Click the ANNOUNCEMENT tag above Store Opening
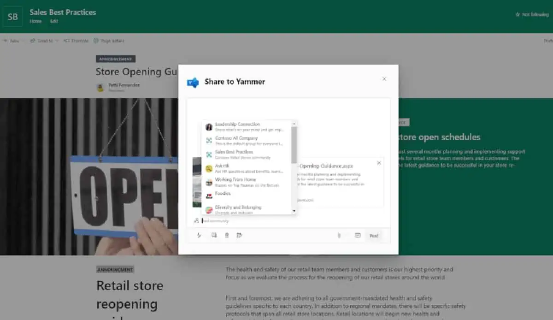This screenshot has width=553, height=320. 116,59
